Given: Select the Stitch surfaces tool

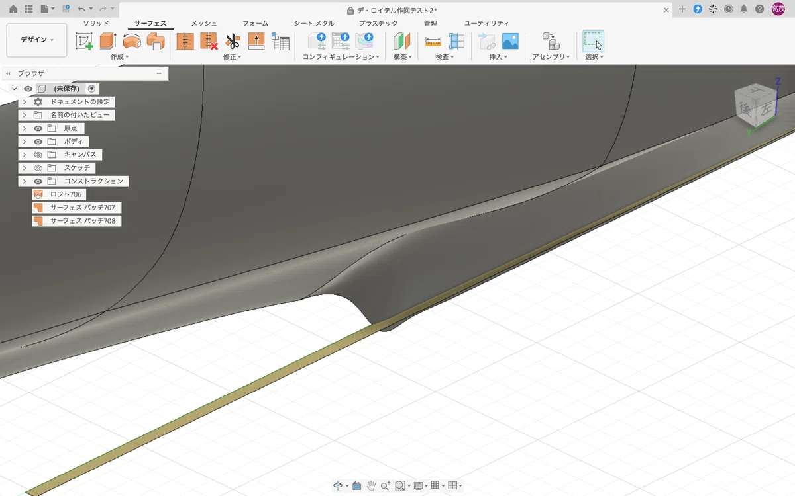Looking at the screenshot, I should [x=185, y=42].
